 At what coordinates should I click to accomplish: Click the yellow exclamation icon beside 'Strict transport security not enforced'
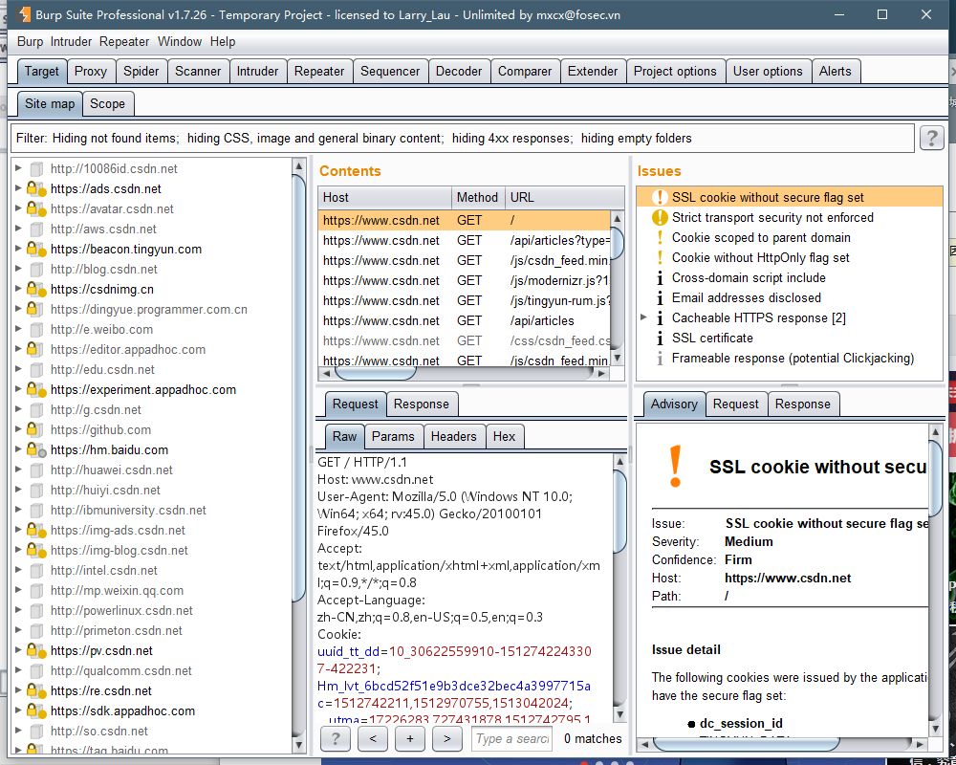click(659, 217)
